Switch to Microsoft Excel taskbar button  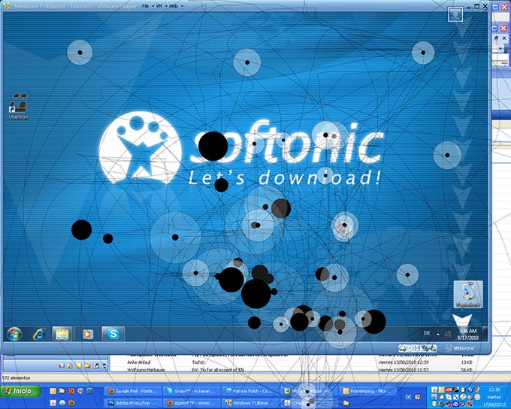309,391
